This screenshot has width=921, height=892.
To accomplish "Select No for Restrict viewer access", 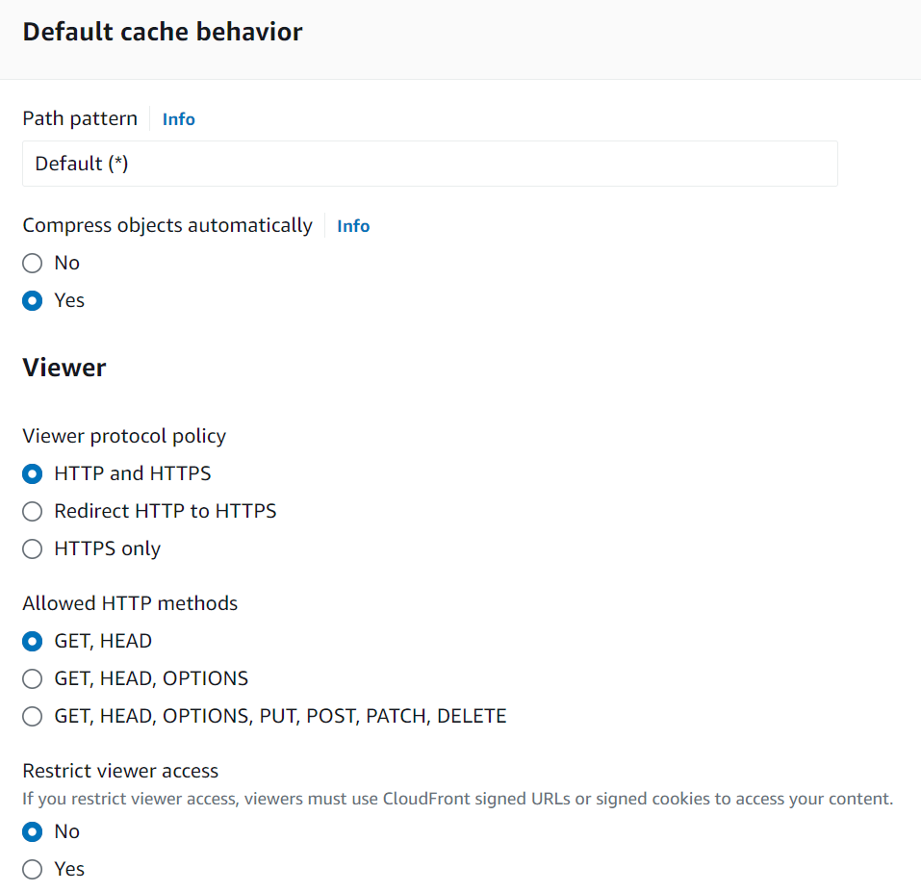I will (x=33, y=832).
